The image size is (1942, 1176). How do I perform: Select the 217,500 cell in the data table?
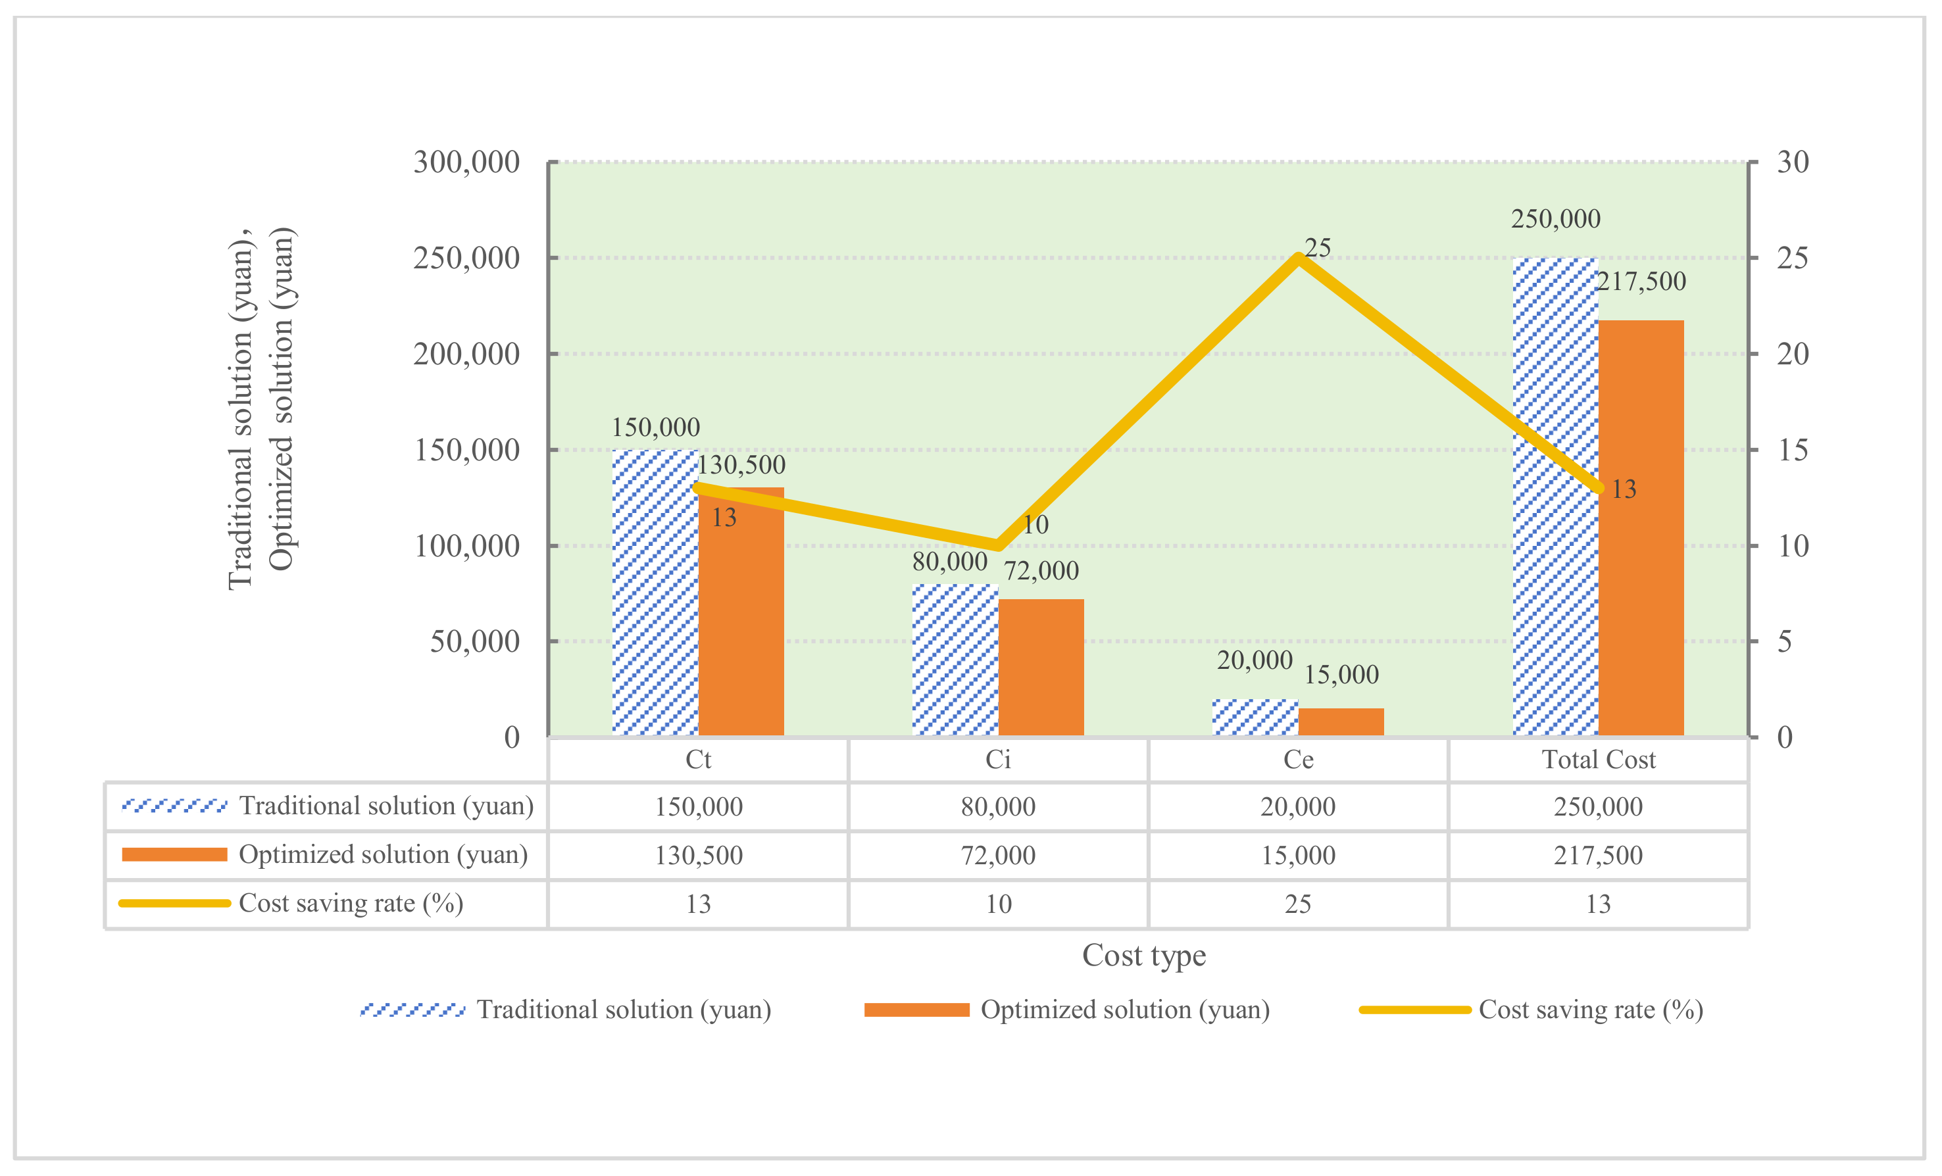click(x=1599, y=855)
